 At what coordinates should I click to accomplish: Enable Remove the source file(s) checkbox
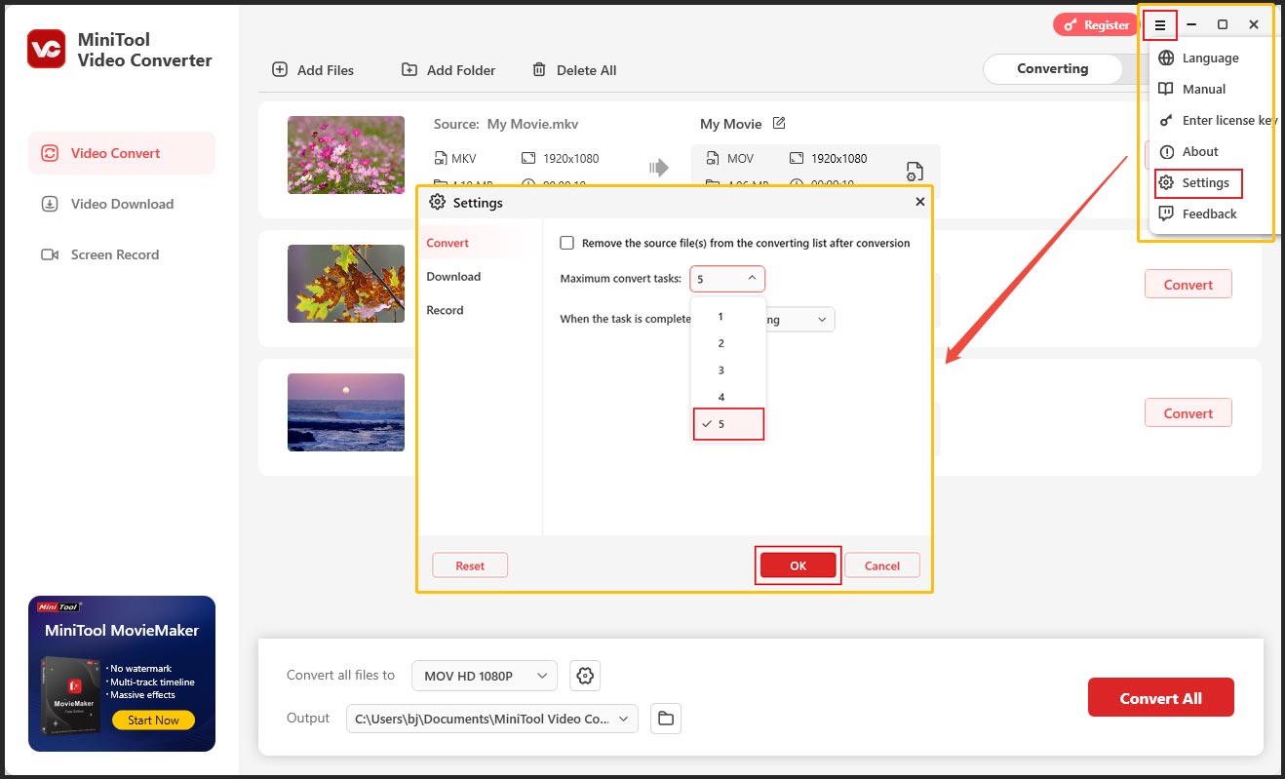click(566, 243)
